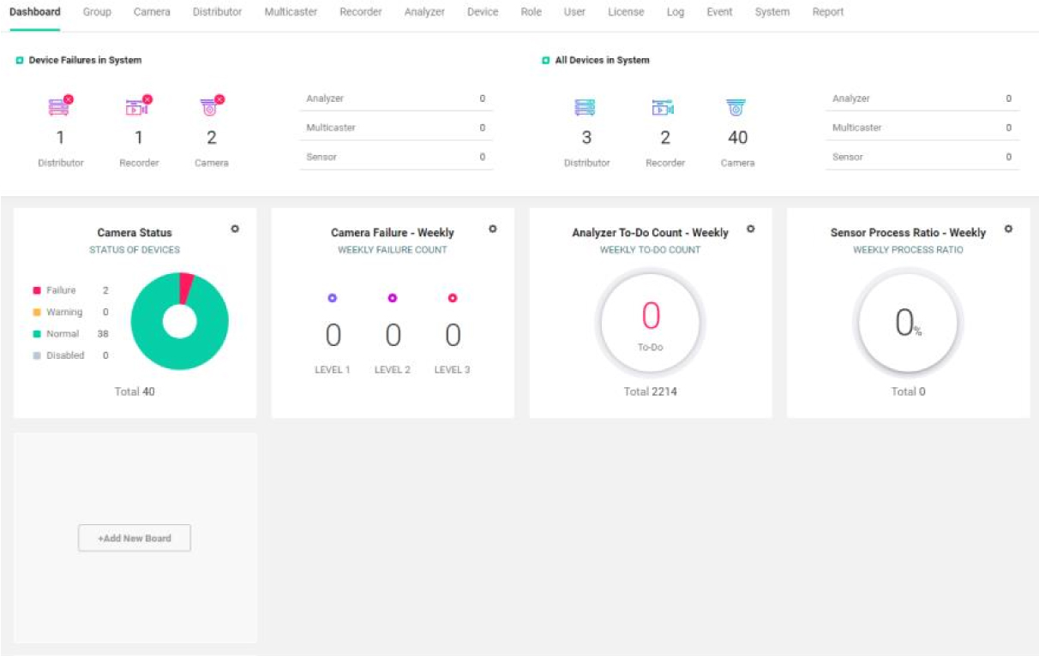Click the Normal count 38 in legend
The width and height of the screenshot is (1039, 656).
(x=103, y=334)
